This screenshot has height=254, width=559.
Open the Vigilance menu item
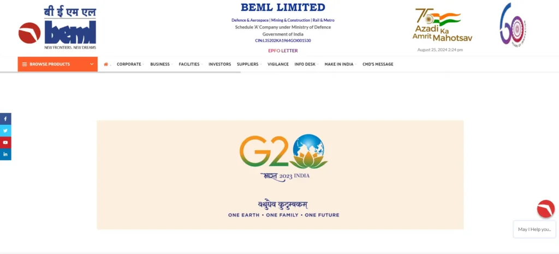pos(278,64)
